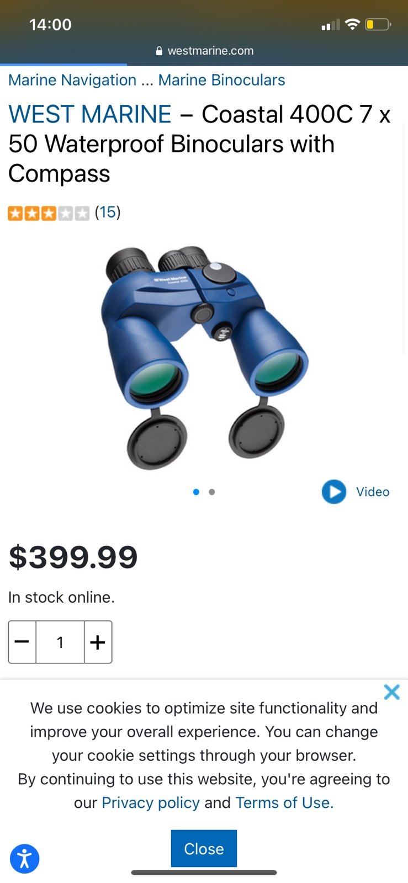Increase quantity with plus button
408x883 pixels.
[98, 642]
